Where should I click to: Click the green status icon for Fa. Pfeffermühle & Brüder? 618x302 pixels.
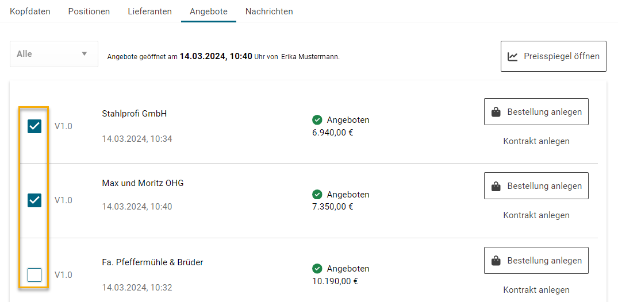tap(317, 269)
